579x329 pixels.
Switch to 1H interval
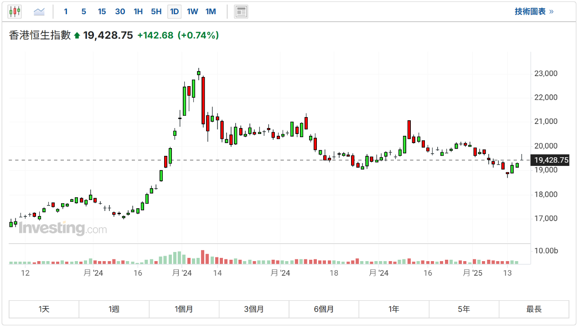pos(138,11)
